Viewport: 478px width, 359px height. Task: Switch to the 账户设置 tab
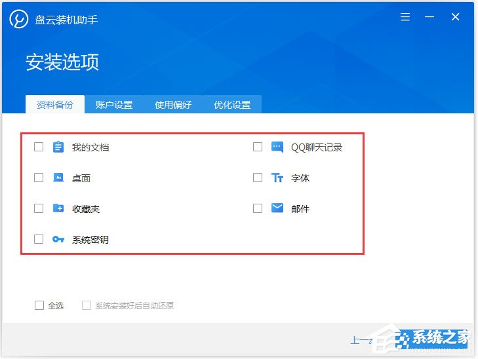pos(114,105)
